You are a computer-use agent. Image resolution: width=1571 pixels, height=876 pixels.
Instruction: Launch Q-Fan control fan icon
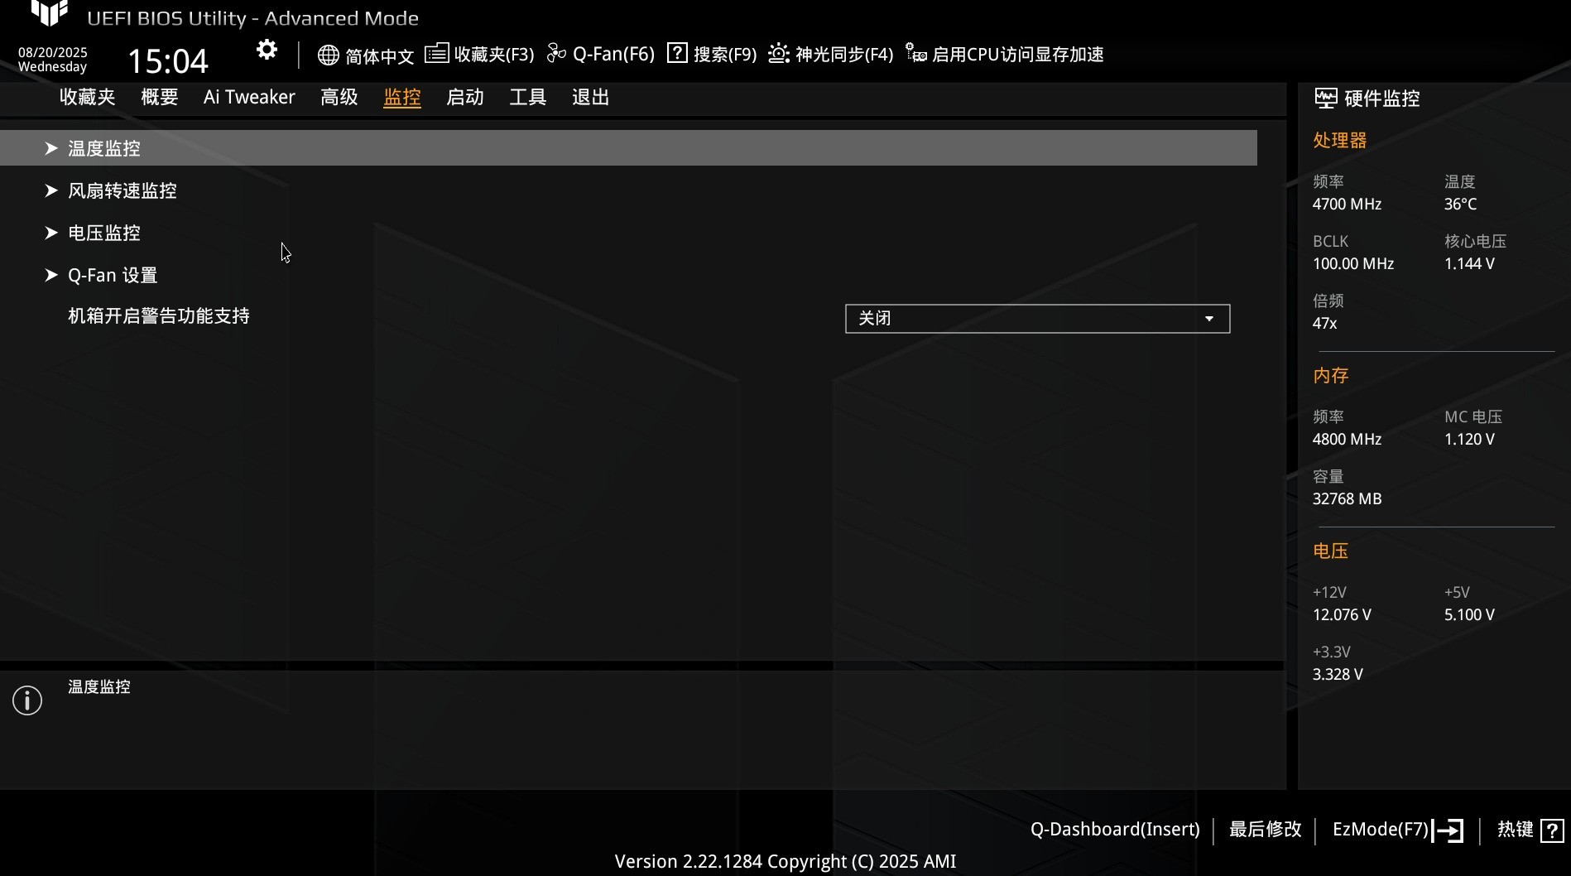[556, 54]
